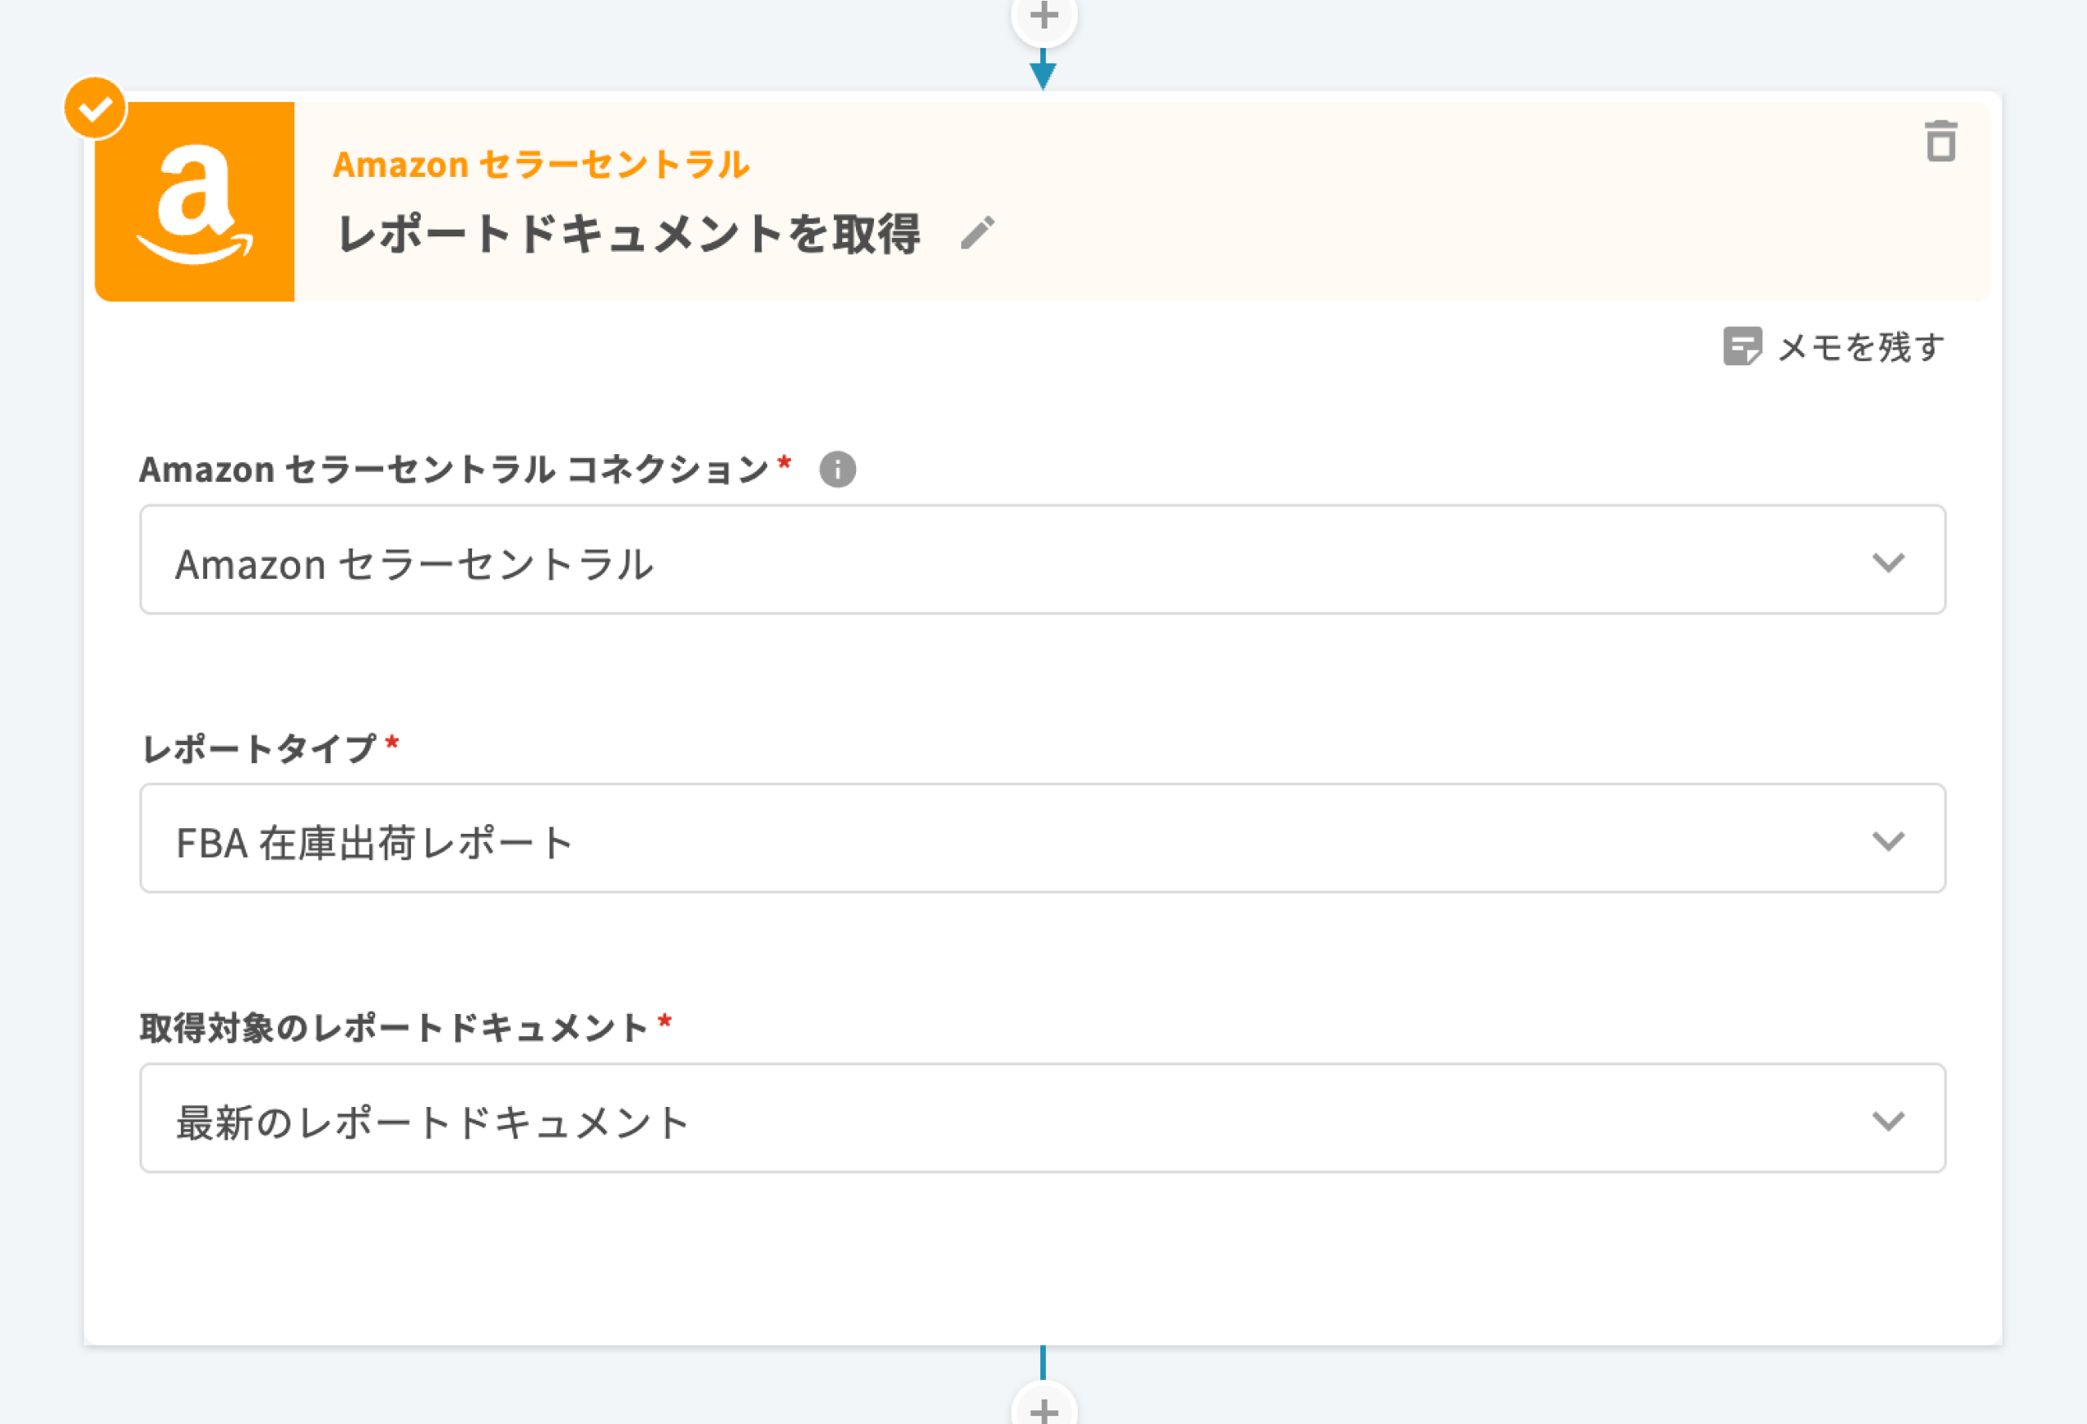
Task: Click the メモを残す text button
Action: [x=1860, y=346]
